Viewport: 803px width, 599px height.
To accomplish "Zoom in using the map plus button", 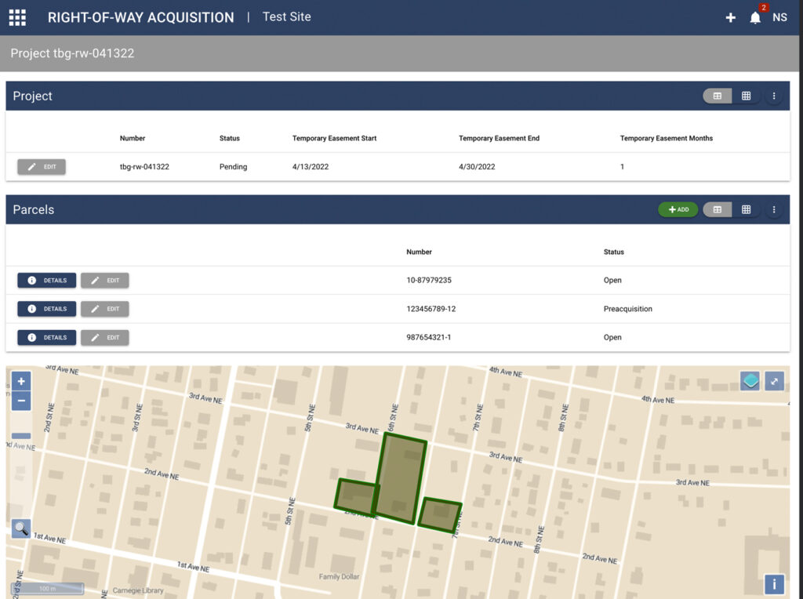I will (21, 381).
